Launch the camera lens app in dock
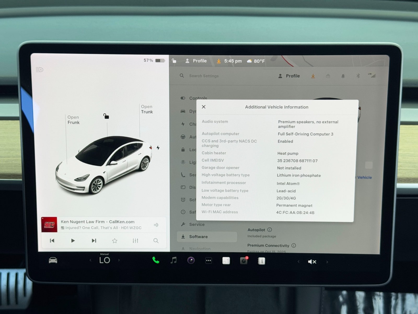This screenshot has width=418, height=314. pos(191,260)
